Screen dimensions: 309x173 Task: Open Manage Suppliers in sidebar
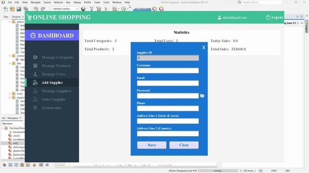[52, 91]
